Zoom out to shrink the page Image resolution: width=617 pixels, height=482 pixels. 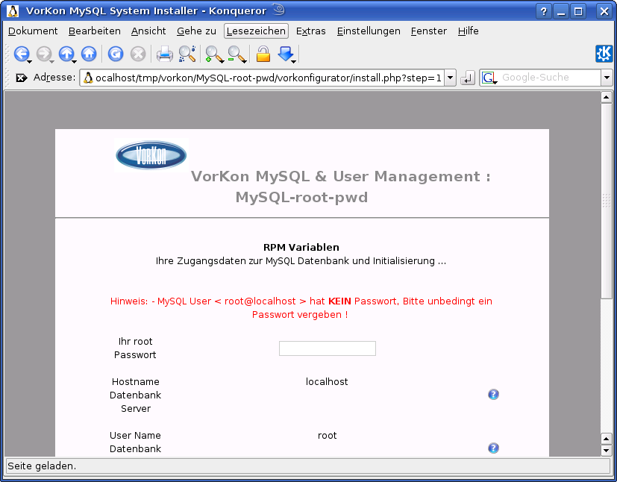tap(236, 54)
